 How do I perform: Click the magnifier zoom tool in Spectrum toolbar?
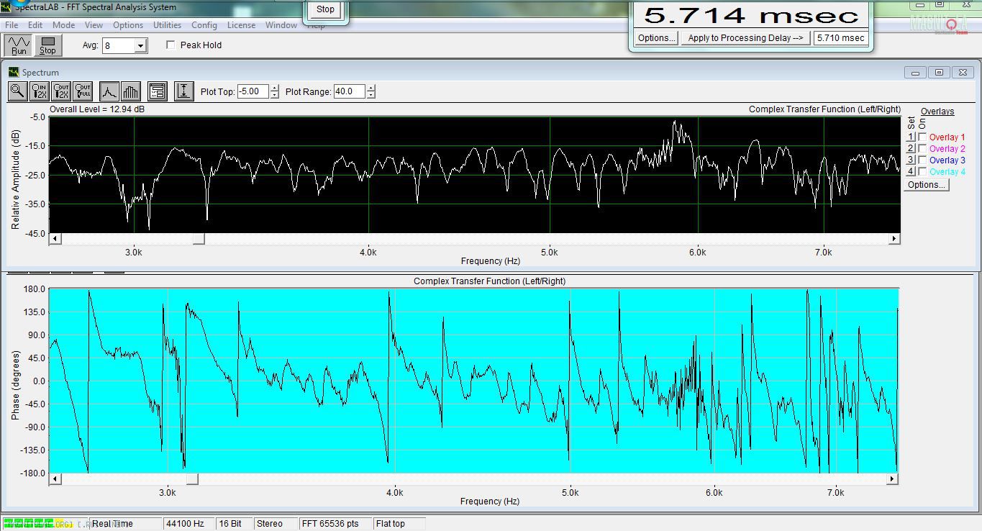18,91
